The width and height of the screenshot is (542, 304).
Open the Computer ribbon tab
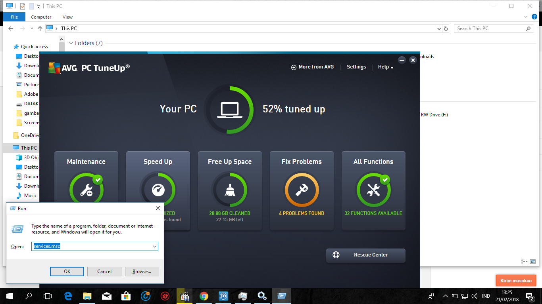click(x=41, y=17)
